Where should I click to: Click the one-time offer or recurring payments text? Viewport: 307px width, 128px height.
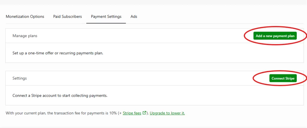click(58, 53)
